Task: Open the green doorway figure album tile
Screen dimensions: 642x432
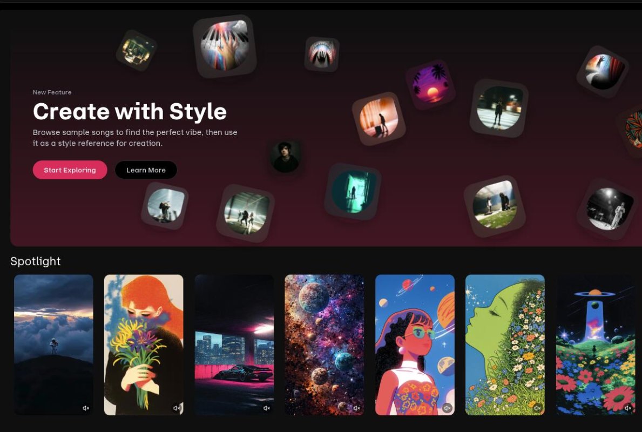Action: pyautogui.click(x=353, y=192)
